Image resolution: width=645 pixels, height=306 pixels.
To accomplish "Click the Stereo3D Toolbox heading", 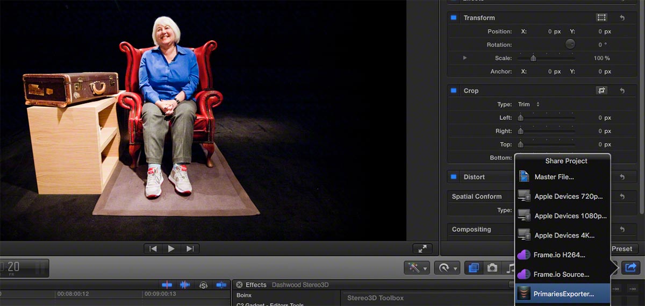I will click(375, 297).
